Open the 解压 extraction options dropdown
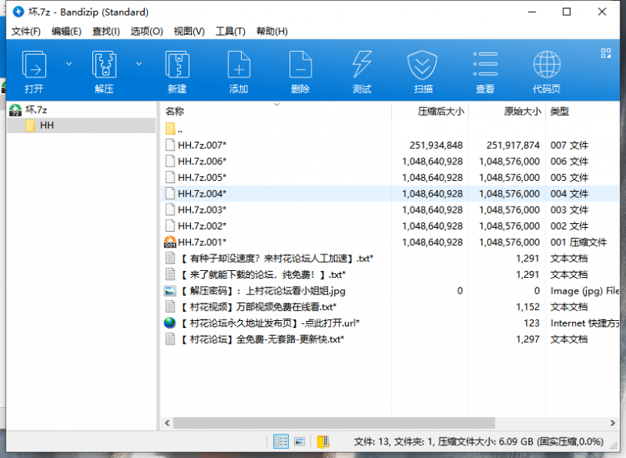This screenshot has height=458, width=626. [x=138, y=65]
